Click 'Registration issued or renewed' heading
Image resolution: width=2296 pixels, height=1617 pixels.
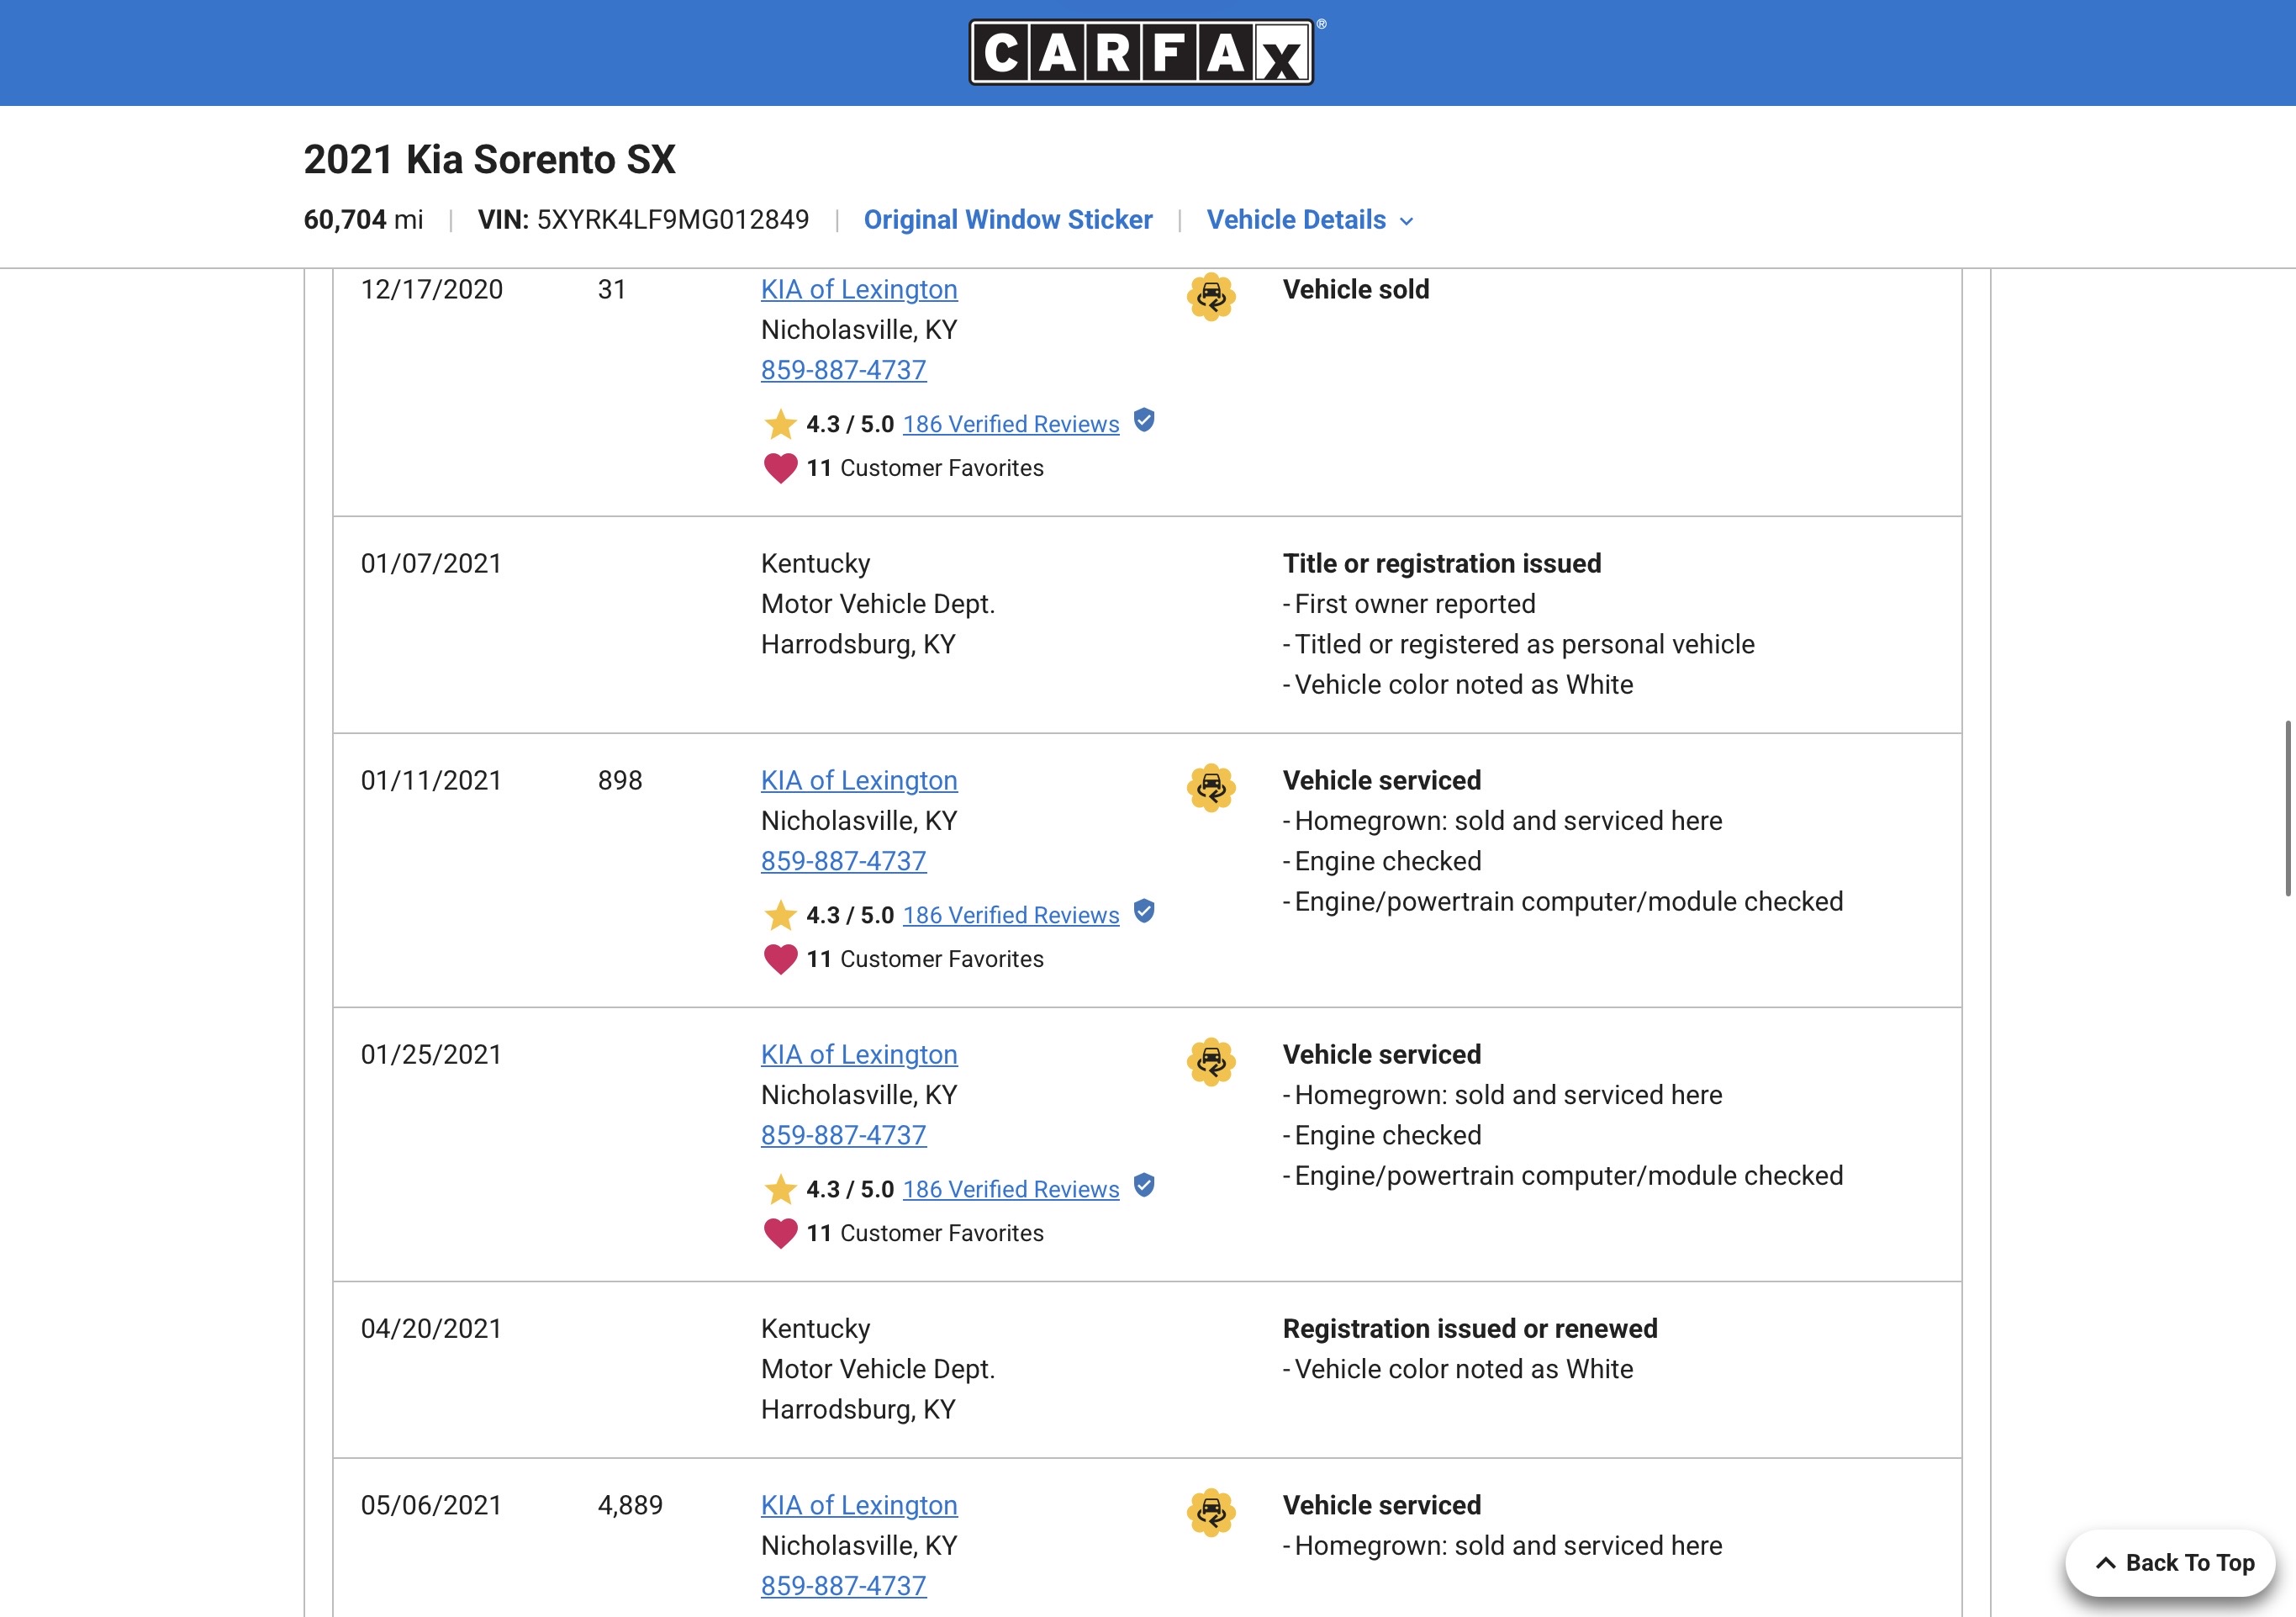point(1470,1328)
